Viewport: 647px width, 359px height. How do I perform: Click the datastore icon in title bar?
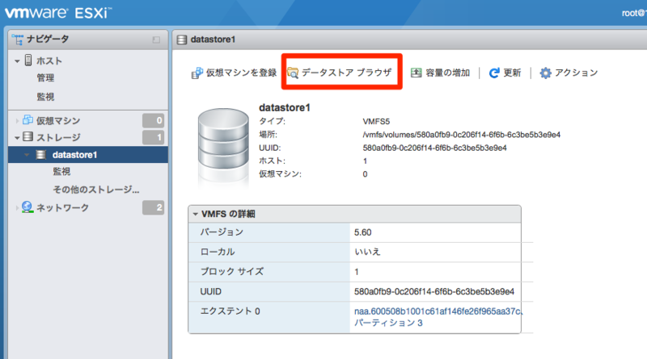[x=181, y=40]
